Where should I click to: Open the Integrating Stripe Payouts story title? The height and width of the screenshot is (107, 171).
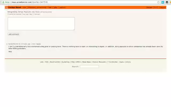coord(24,12)
